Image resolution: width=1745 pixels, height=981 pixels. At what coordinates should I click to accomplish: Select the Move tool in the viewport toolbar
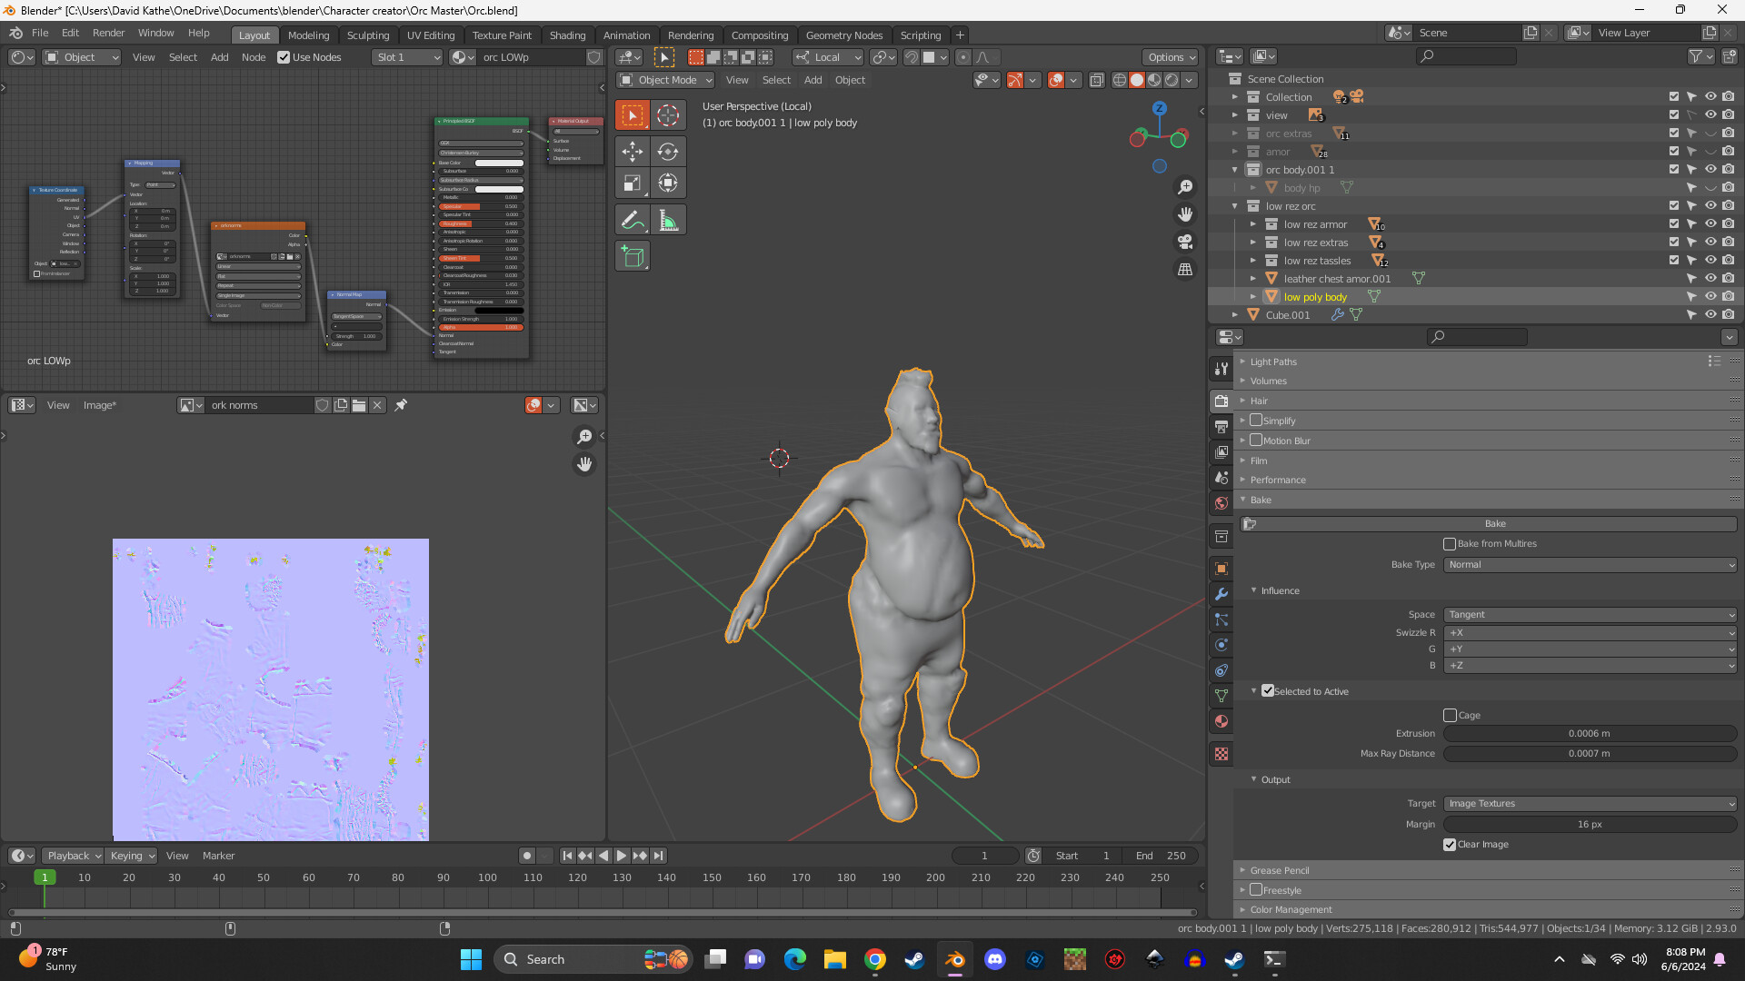(x=632, y=151)
